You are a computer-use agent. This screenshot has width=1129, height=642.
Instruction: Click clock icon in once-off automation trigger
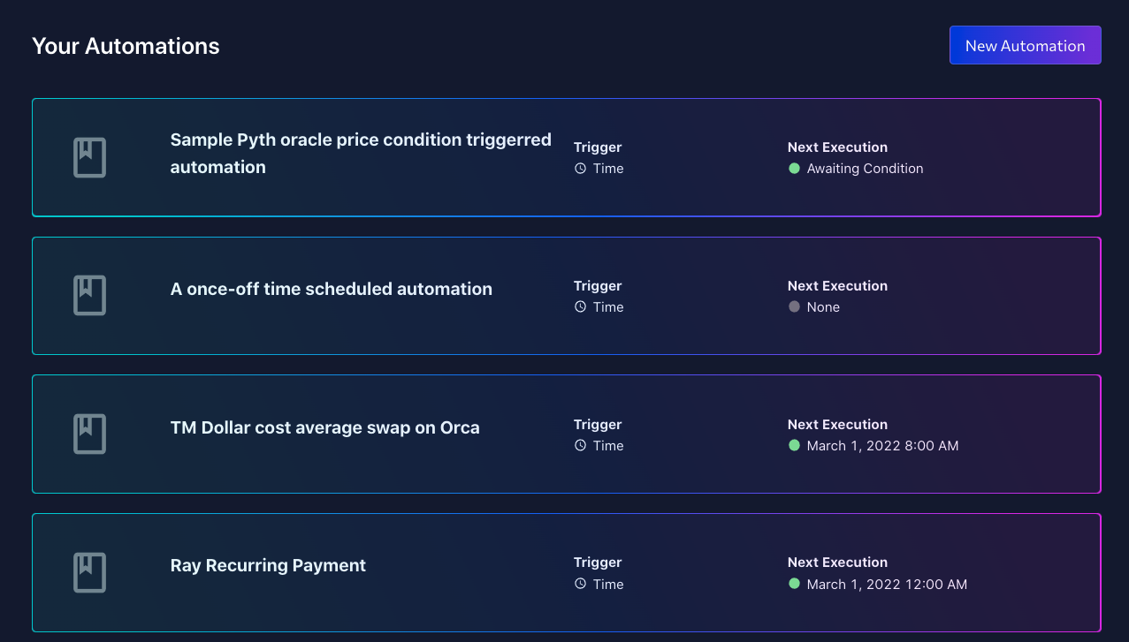(580, 307)
